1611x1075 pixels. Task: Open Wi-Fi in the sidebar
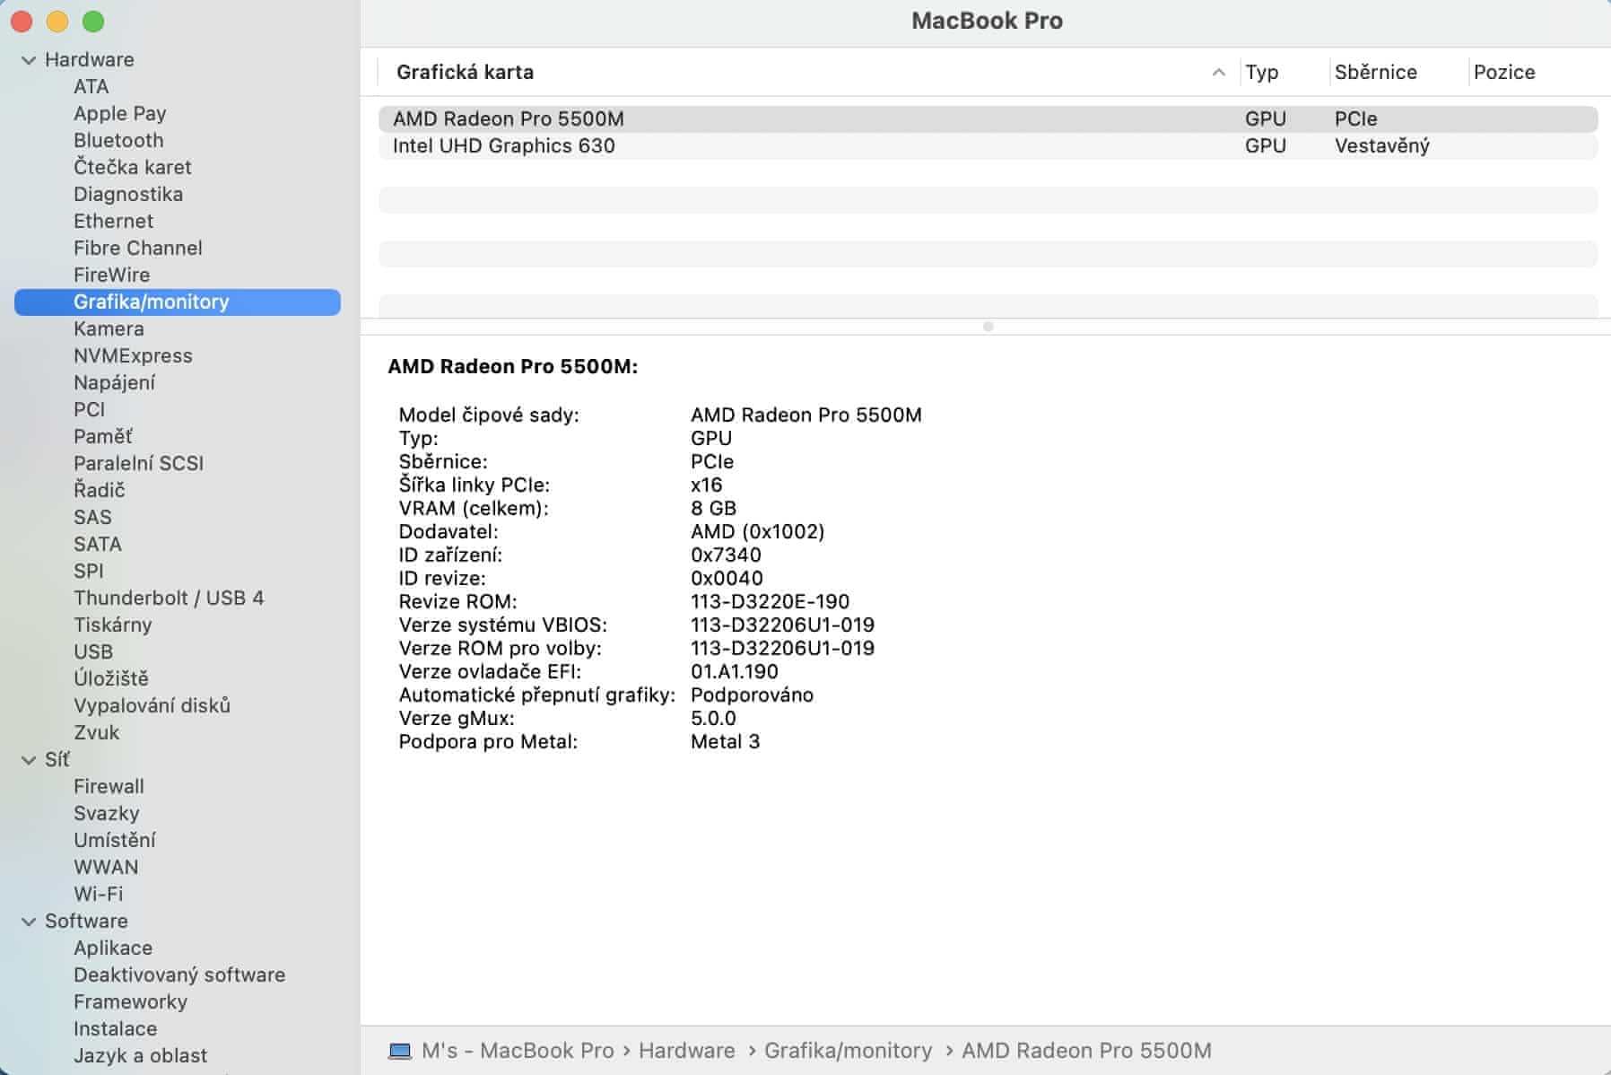point(99,895)
